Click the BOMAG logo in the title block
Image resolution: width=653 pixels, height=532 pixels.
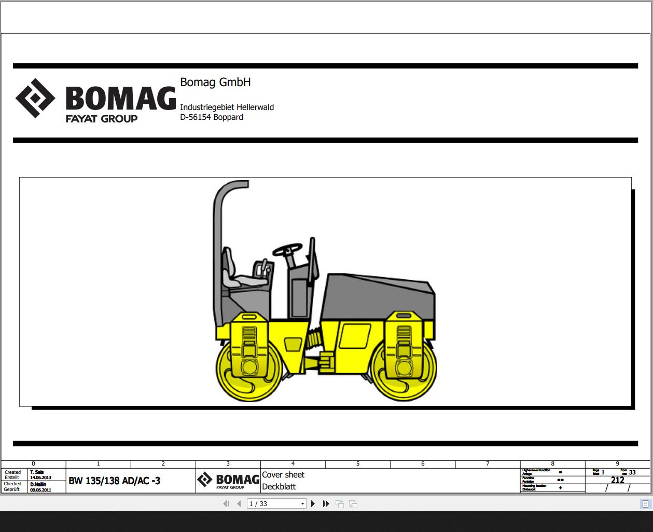click(228, 481)
